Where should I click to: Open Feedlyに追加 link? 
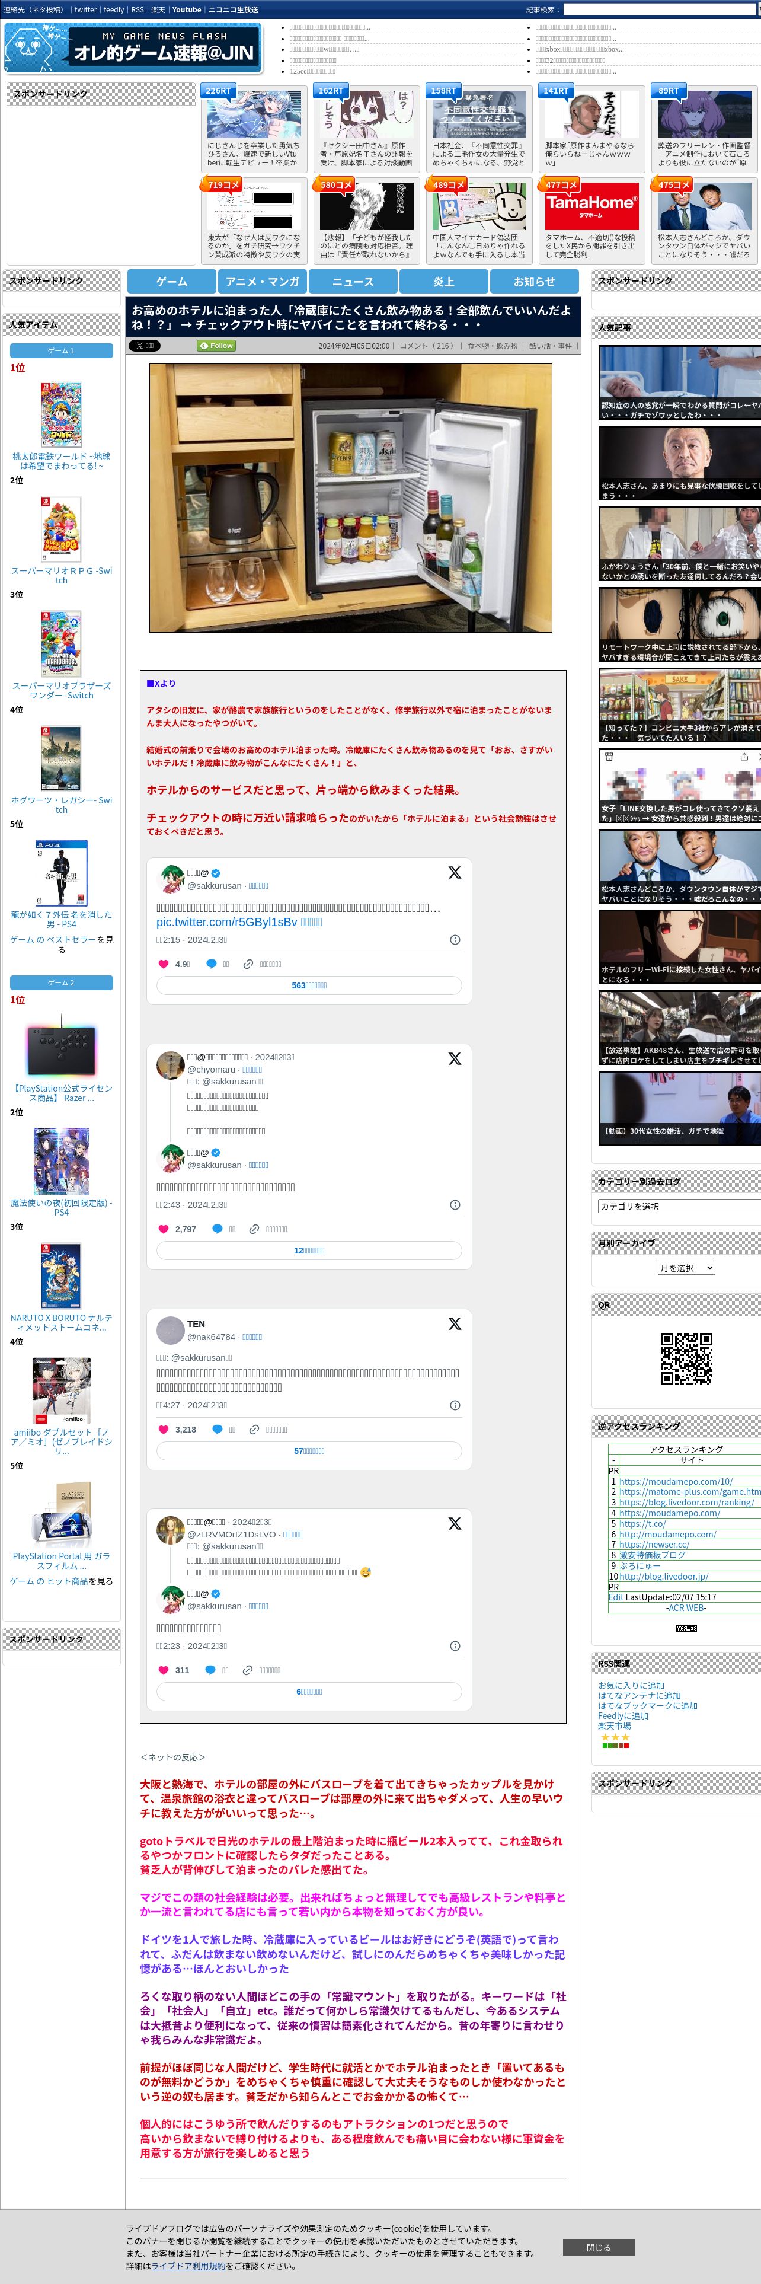click(x=623, y=1715)
